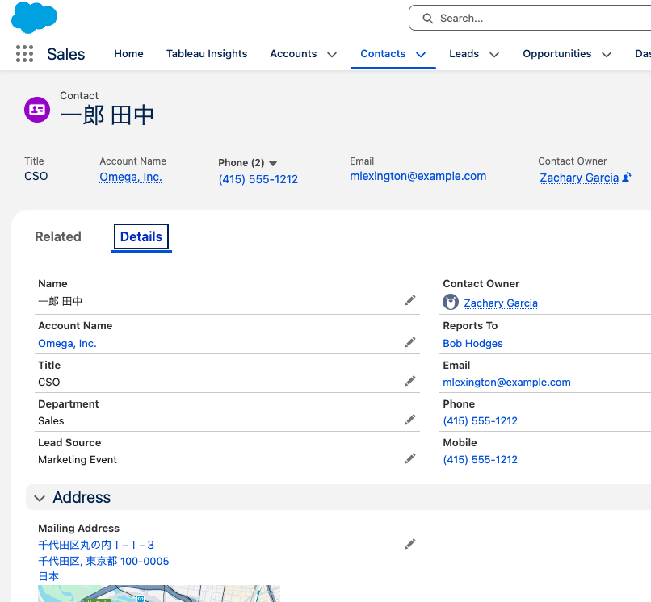651x602 pixels.
Task: Select the Details tab
Action: tap(141, 236)
